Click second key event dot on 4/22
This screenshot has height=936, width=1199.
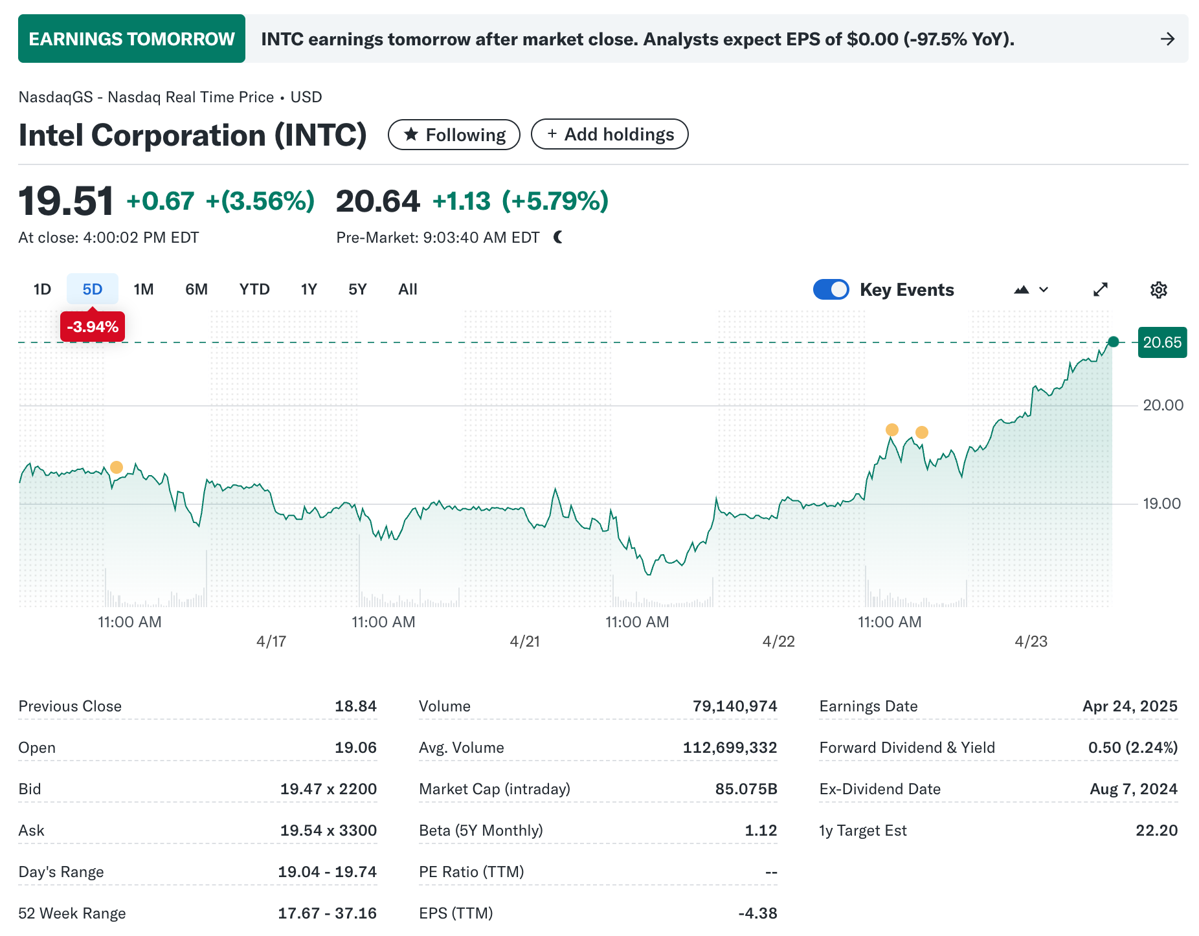point(922,432)
